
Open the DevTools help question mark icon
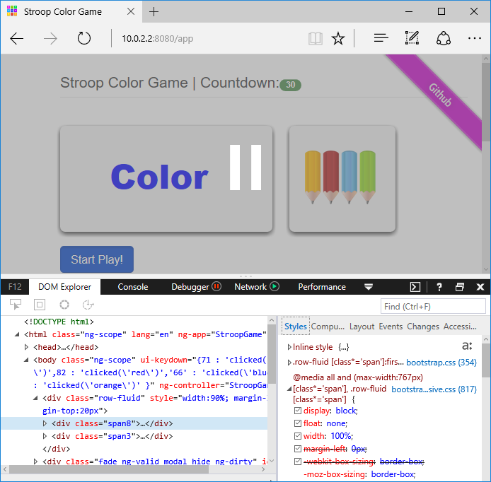[x=439, y=287]
